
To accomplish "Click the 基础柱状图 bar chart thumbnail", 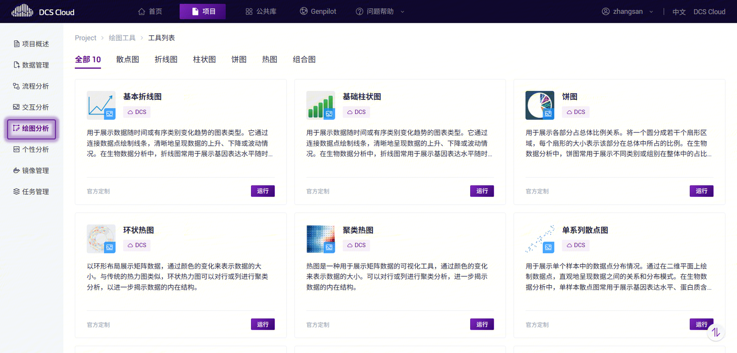I will click(321, 105).
